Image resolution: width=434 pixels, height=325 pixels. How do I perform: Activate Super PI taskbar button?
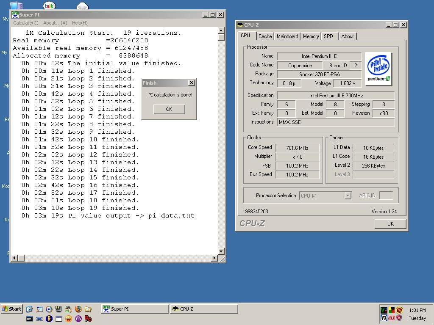point(135,309)
